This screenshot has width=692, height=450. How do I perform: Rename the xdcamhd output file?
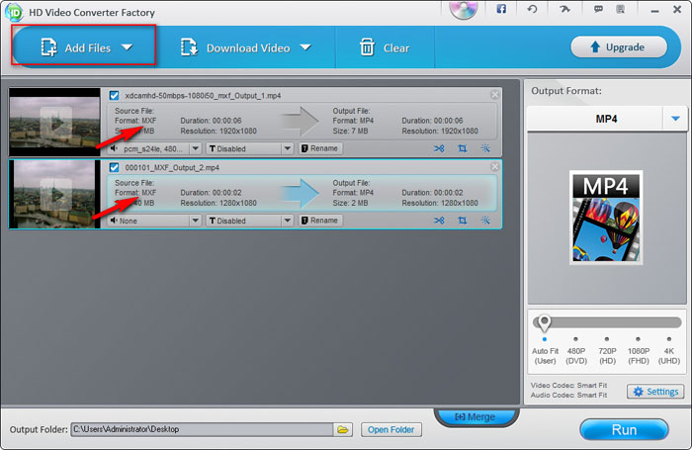(x=320, y=148)
